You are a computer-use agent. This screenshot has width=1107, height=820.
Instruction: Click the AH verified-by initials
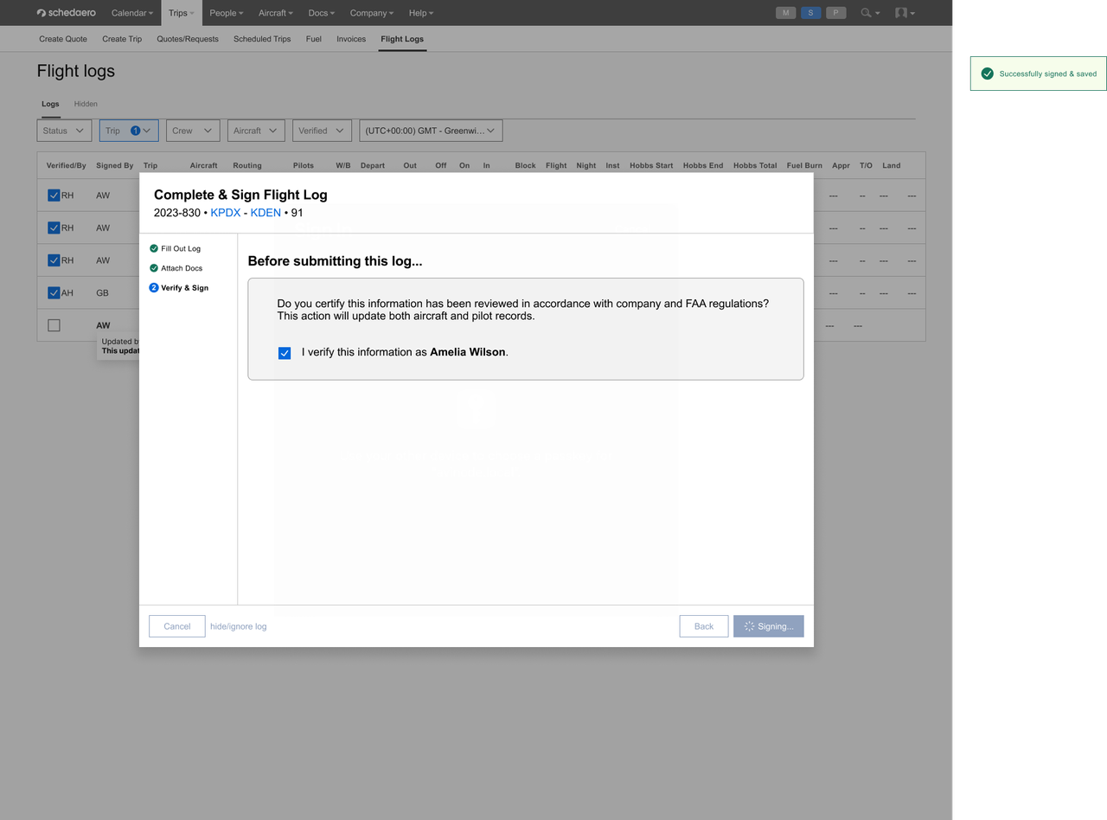67,293
